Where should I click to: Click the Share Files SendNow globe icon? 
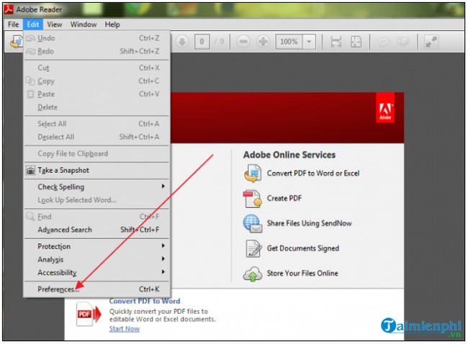(x=253, y=224)
